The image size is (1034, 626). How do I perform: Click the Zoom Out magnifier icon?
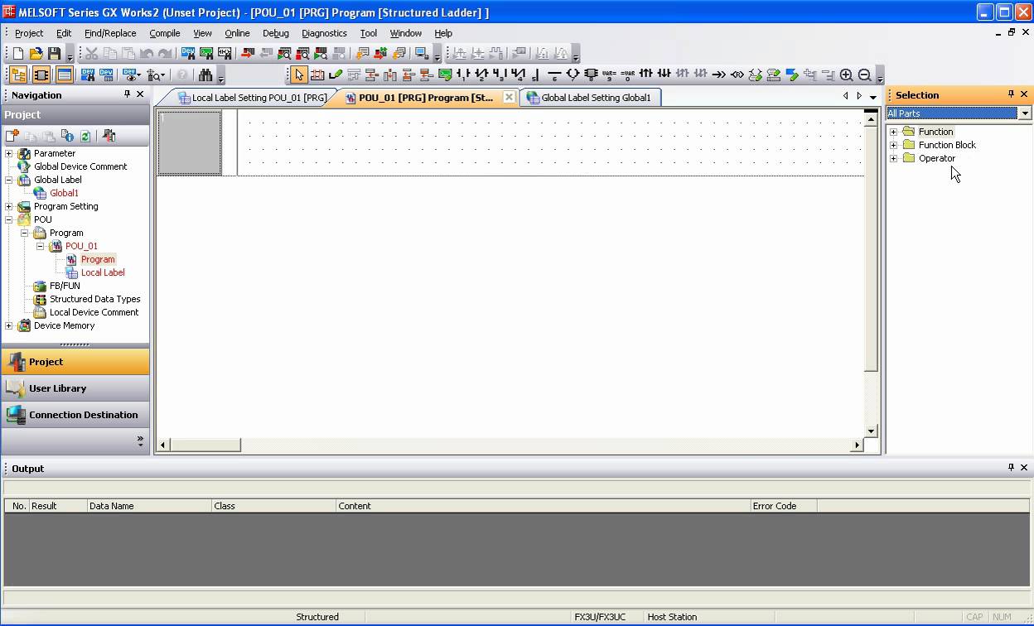tap(864, 75)
